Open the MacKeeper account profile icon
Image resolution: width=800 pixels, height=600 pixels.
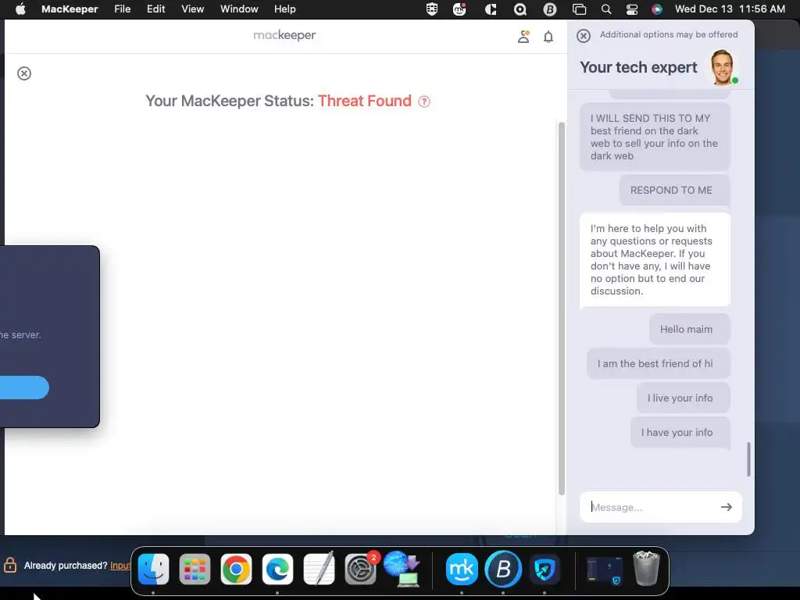tap(523, 37)
